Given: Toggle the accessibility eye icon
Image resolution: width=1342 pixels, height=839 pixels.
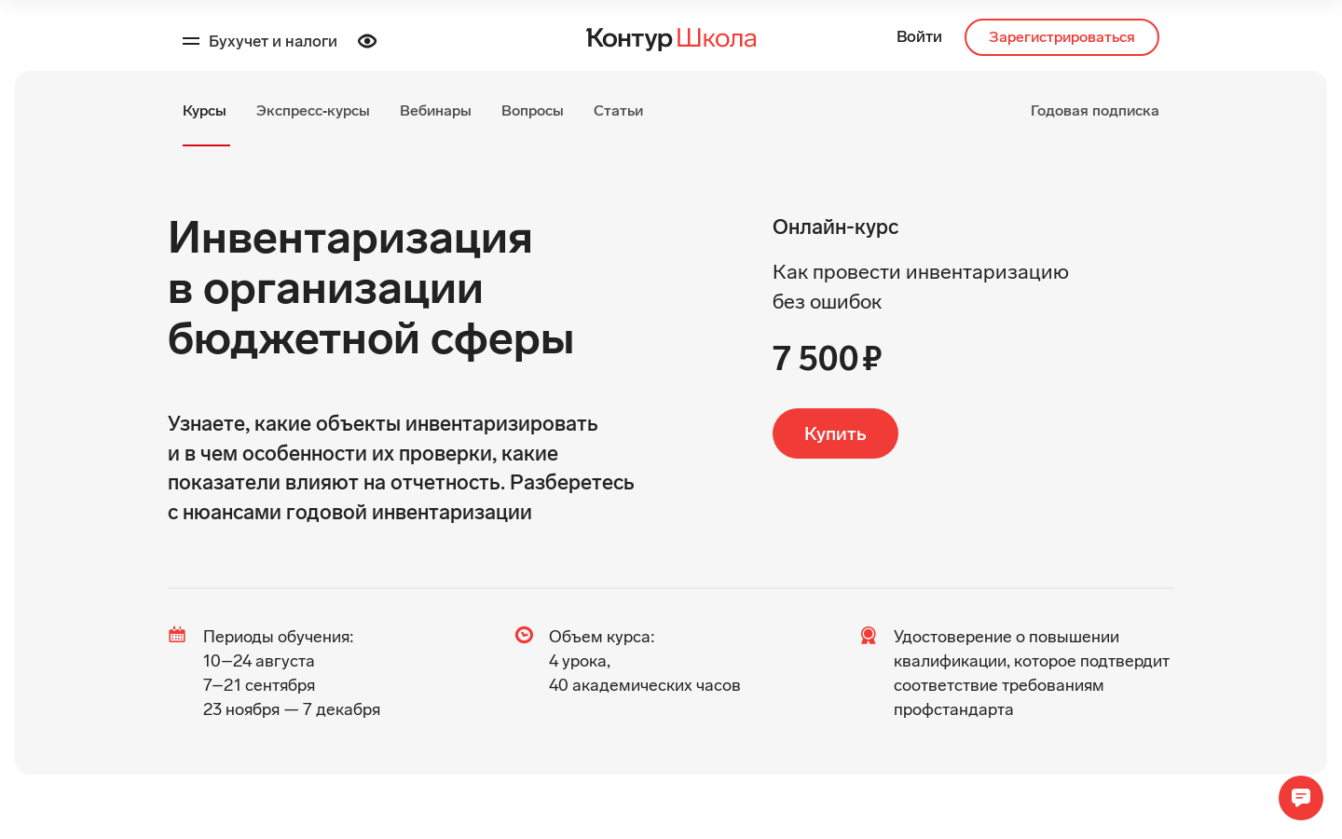Looking at the screenshot, I should point(367,41).
